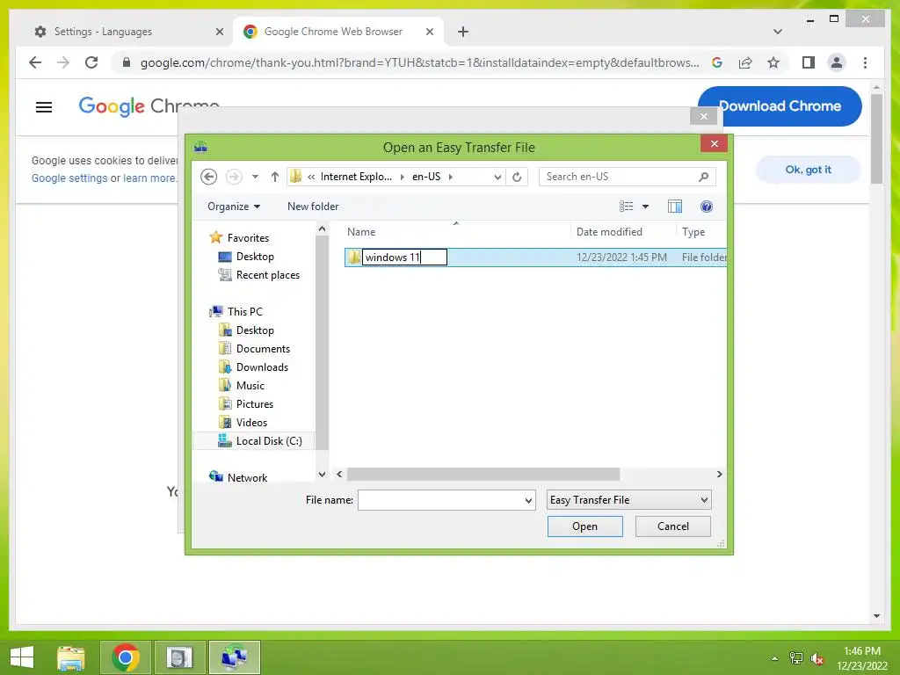Click New folder in the dialog toolbar
The image size is (900, 675).
[x=313, y=206]
